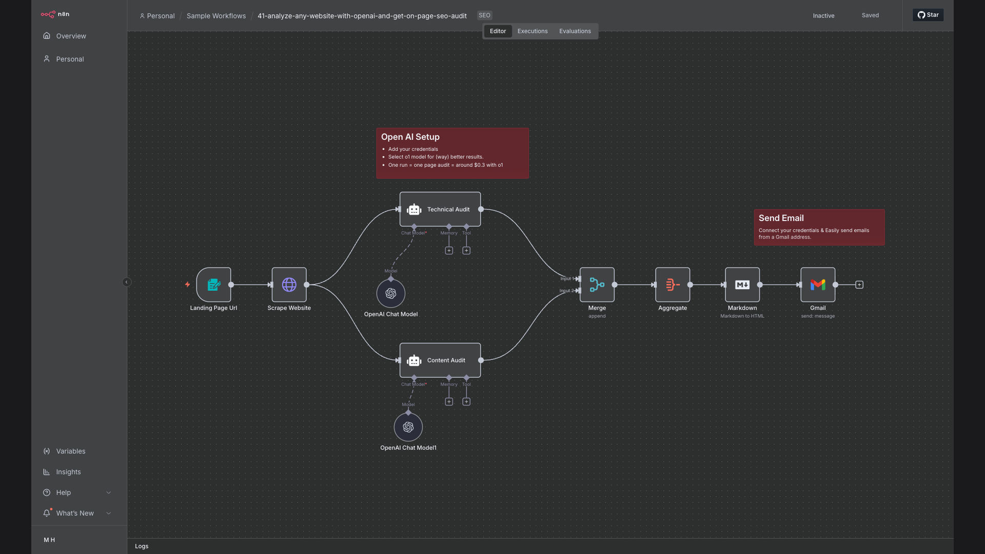Select the OpenAI Chat Model node
This screenshot has width=985, height=554.
391,293
